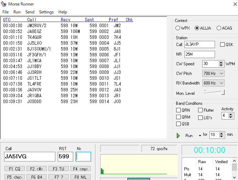Click the Chk column header
The width and height of the screenshot is (238, 180).
pyautogui.click(x=129, y=20)
